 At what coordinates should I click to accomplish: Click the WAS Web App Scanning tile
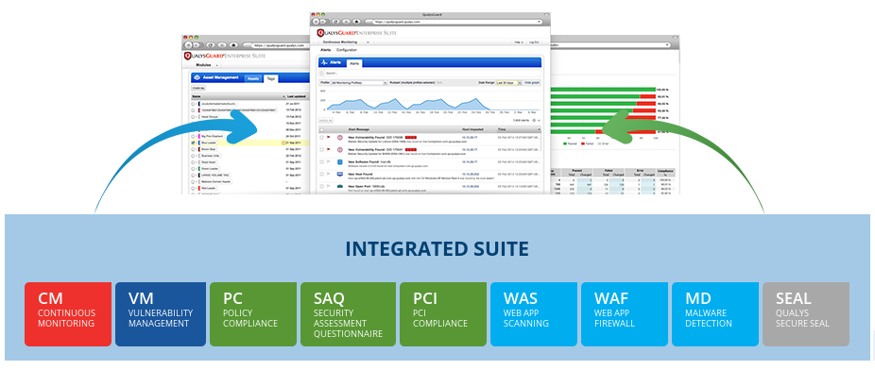[534, 314]
